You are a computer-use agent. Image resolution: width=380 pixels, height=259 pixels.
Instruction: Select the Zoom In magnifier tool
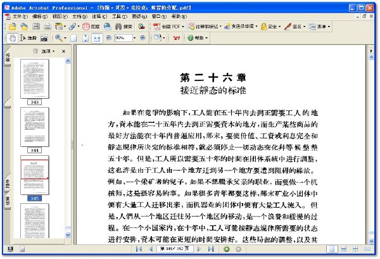[58, 38]
